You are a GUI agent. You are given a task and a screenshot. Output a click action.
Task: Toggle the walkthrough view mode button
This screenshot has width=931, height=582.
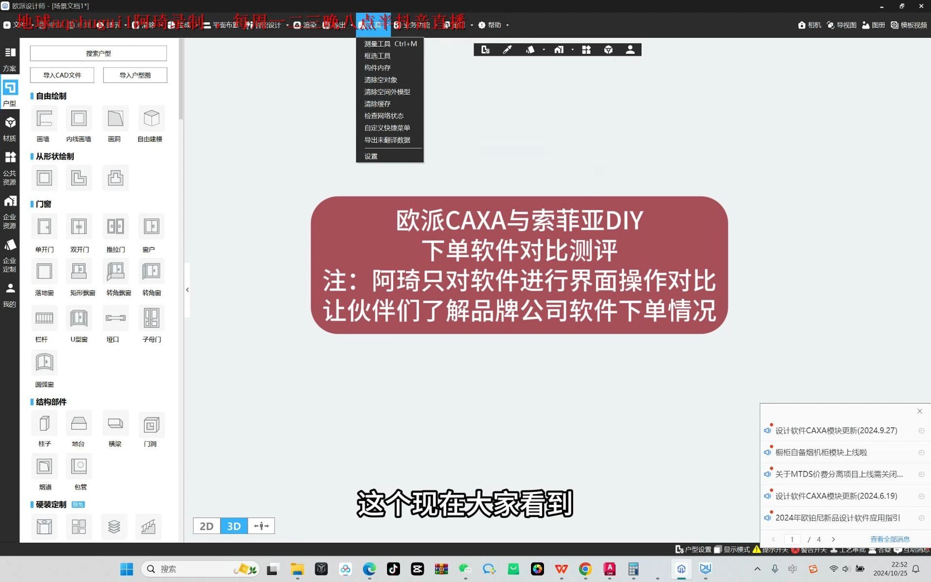pyautogui.click(x=261, y=526)
